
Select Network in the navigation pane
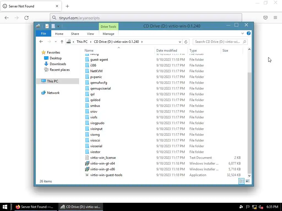pos(53,93)
